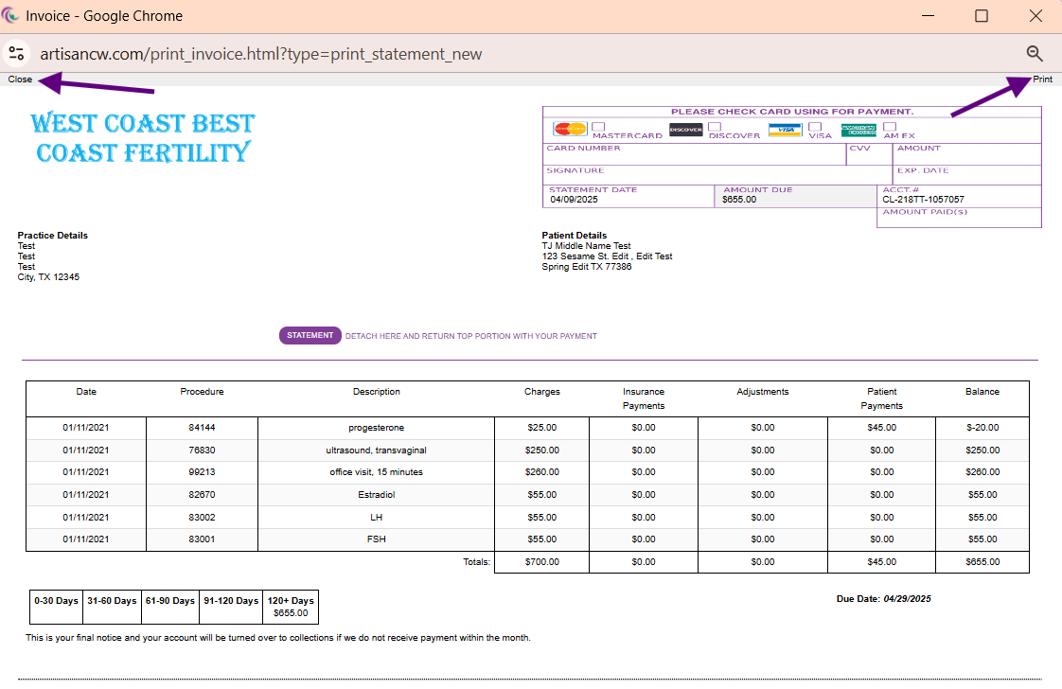Click the purple STATEMENT badge
The width and height of the screenshot is (1062, 689).
[310, 336]
